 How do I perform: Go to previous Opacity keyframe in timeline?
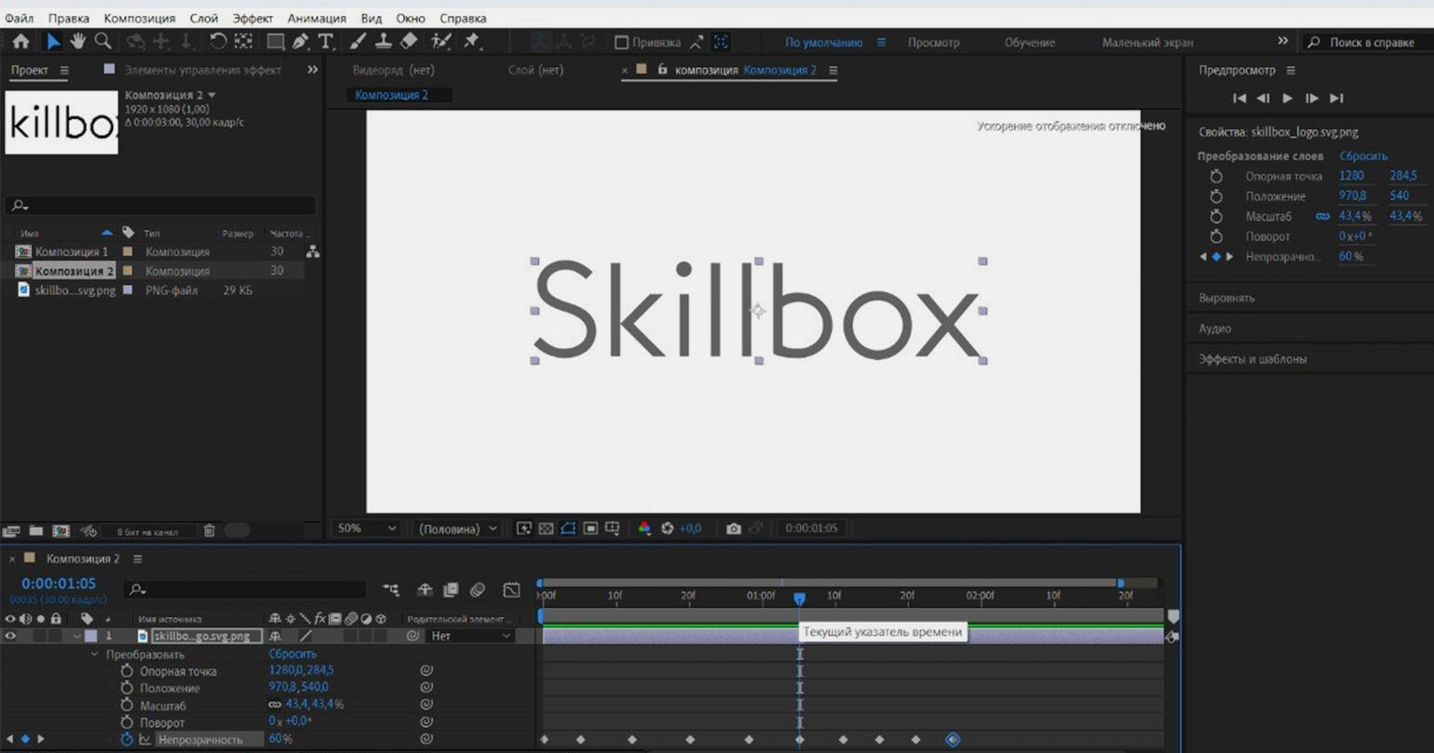coord(10,740)
